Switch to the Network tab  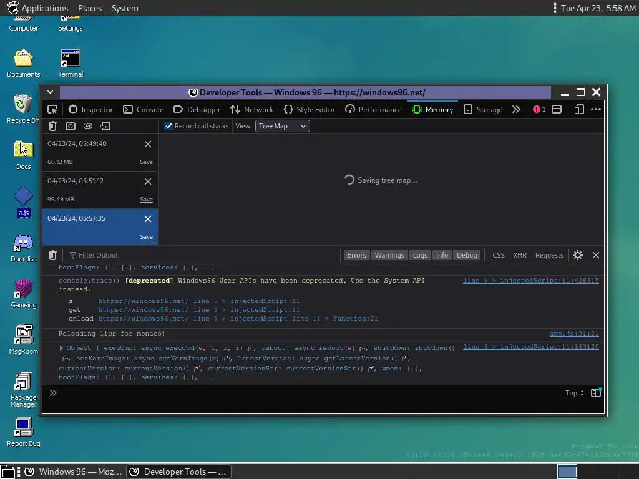point(252,110)
